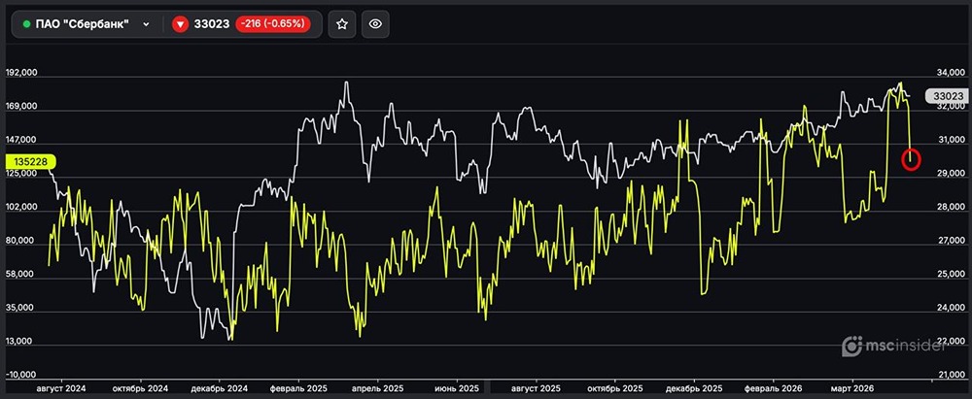The width and height of the screenshot is (972, 399).
Task: Click the 34,000 right axis value
Action: tap(949, 73)
